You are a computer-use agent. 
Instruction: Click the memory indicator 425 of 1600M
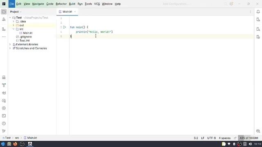[249, 138]
